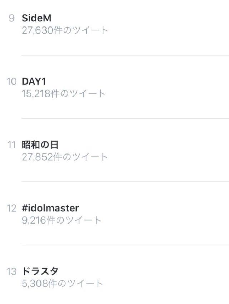This screenshot has height=304, width=229.
Task: Click rank number 13
Action: 11,271
